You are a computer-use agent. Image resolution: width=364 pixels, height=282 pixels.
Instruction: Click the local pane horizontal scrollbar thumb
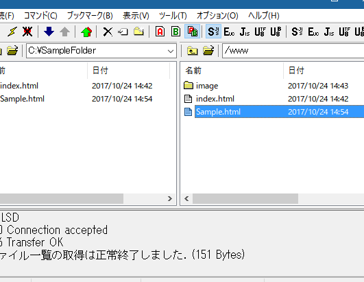point(62,198)
